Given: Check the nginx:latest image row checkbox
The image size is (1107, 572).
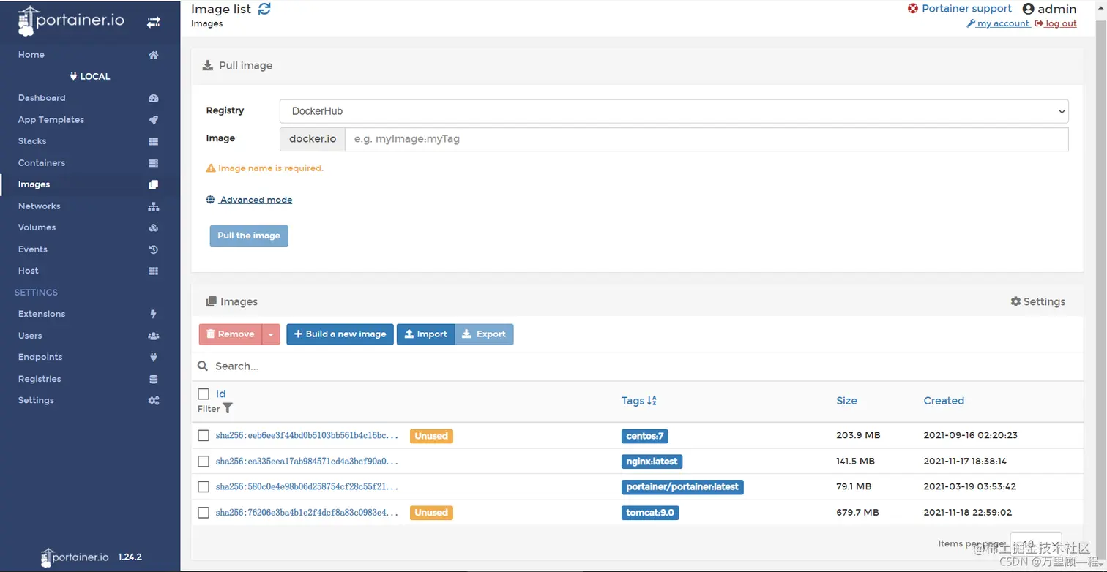Looking at the screenshot, I should (204, 461).
